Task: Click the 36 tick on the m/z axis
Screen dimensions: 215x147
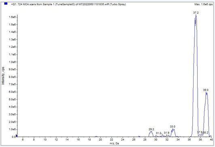Action: point(189,139)
